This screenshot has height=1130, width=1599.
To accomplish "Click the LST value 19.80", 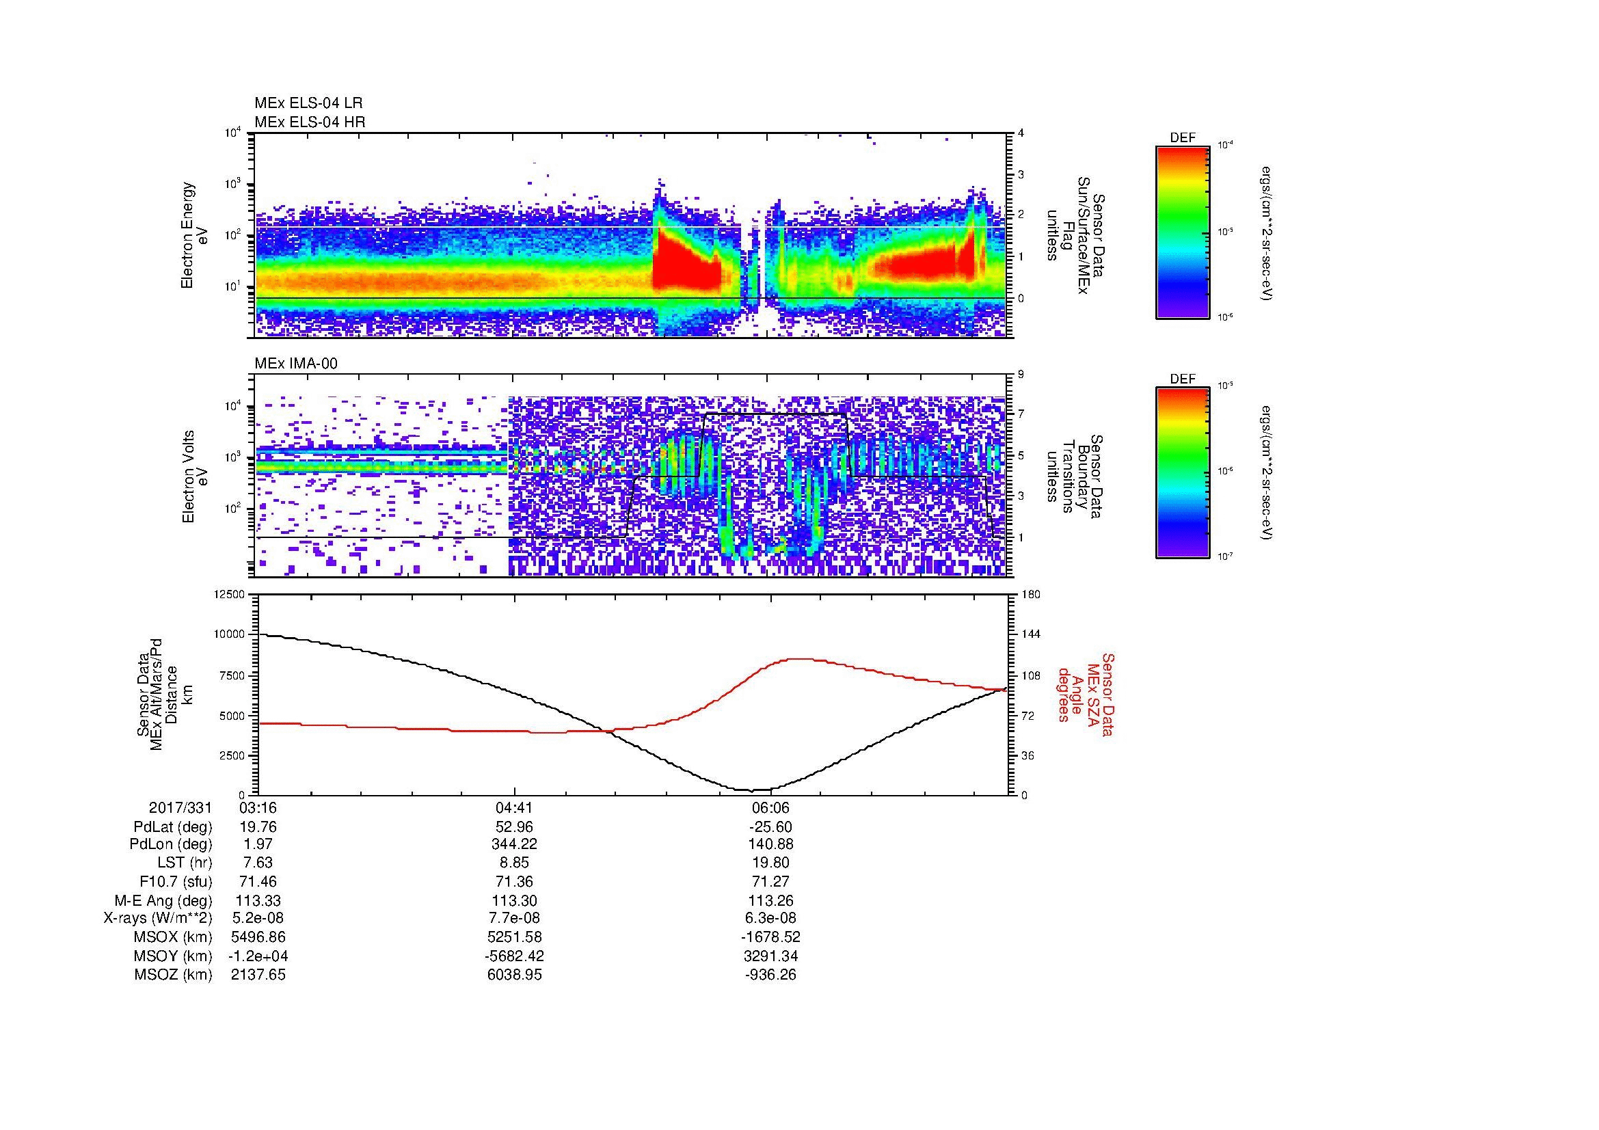I will click(770, 863).
